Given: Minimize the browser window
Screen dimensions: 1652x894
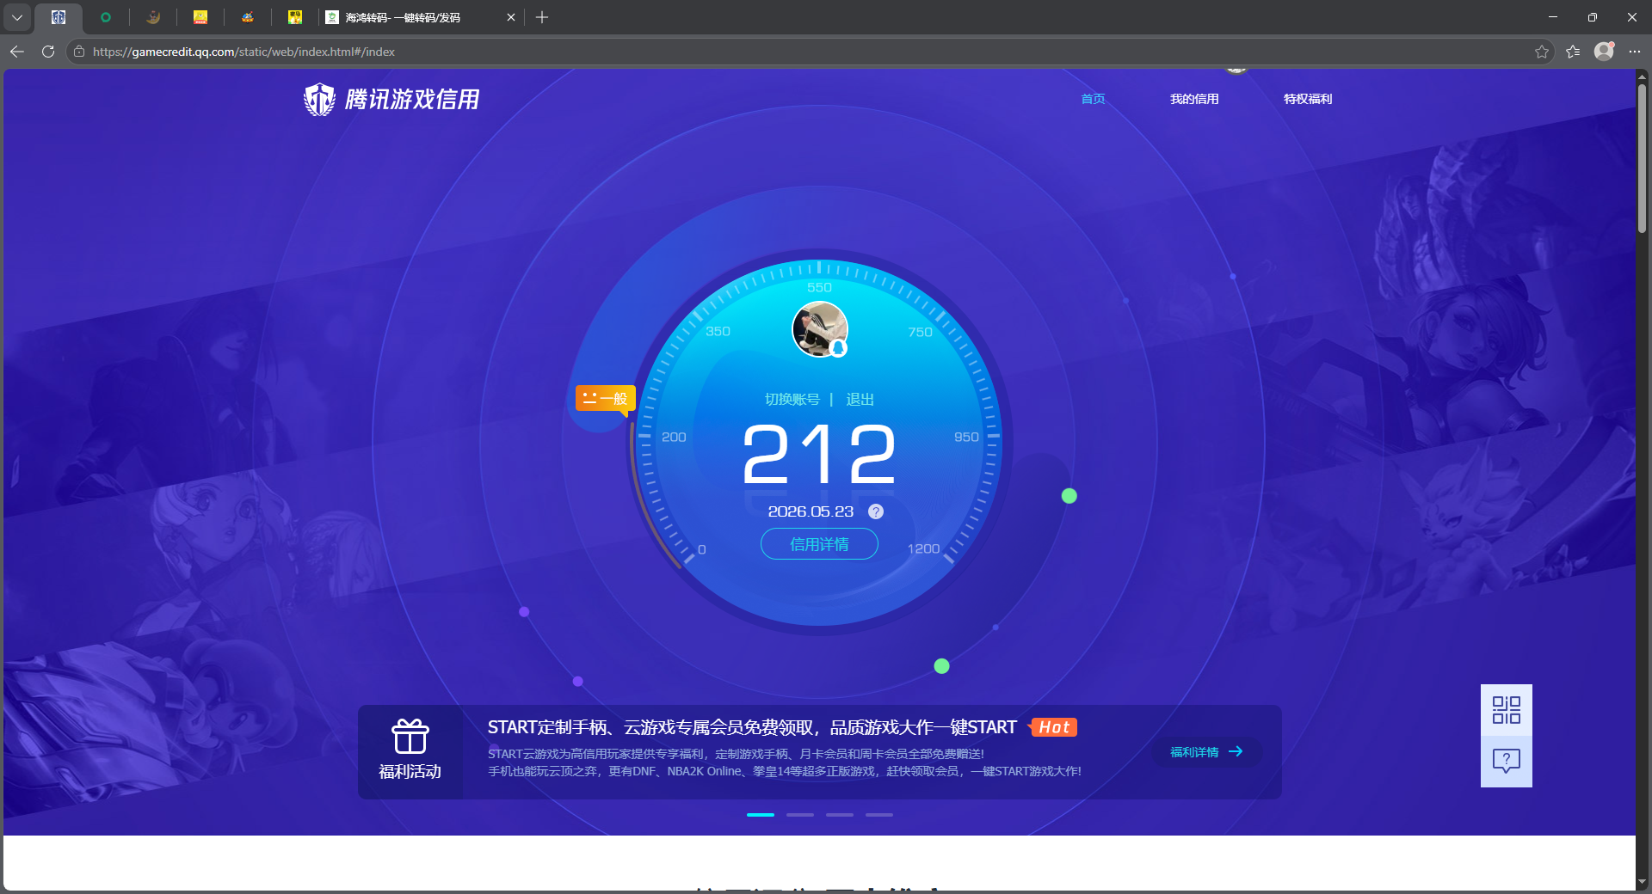Looking at the screenshot, I should (1553, 17).
